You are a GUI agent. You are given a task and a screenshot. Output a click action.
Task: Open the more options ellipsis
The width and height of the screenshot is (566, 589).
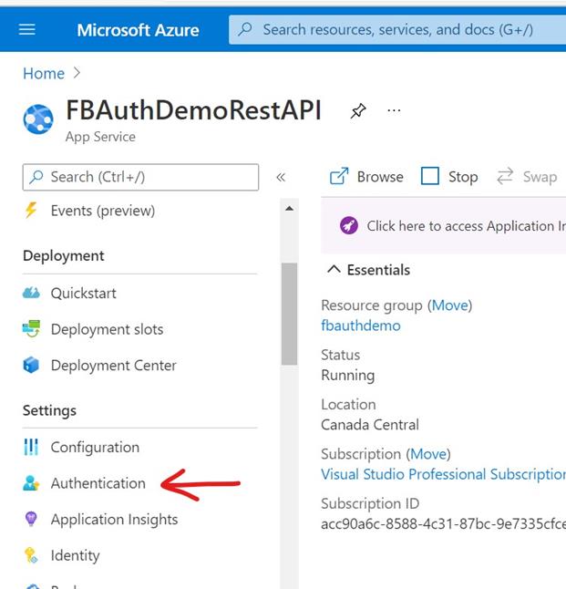tap(394, 110)
